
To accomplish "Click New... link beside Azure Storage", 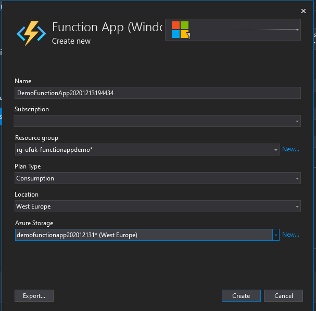I will (x=290, y=235).
